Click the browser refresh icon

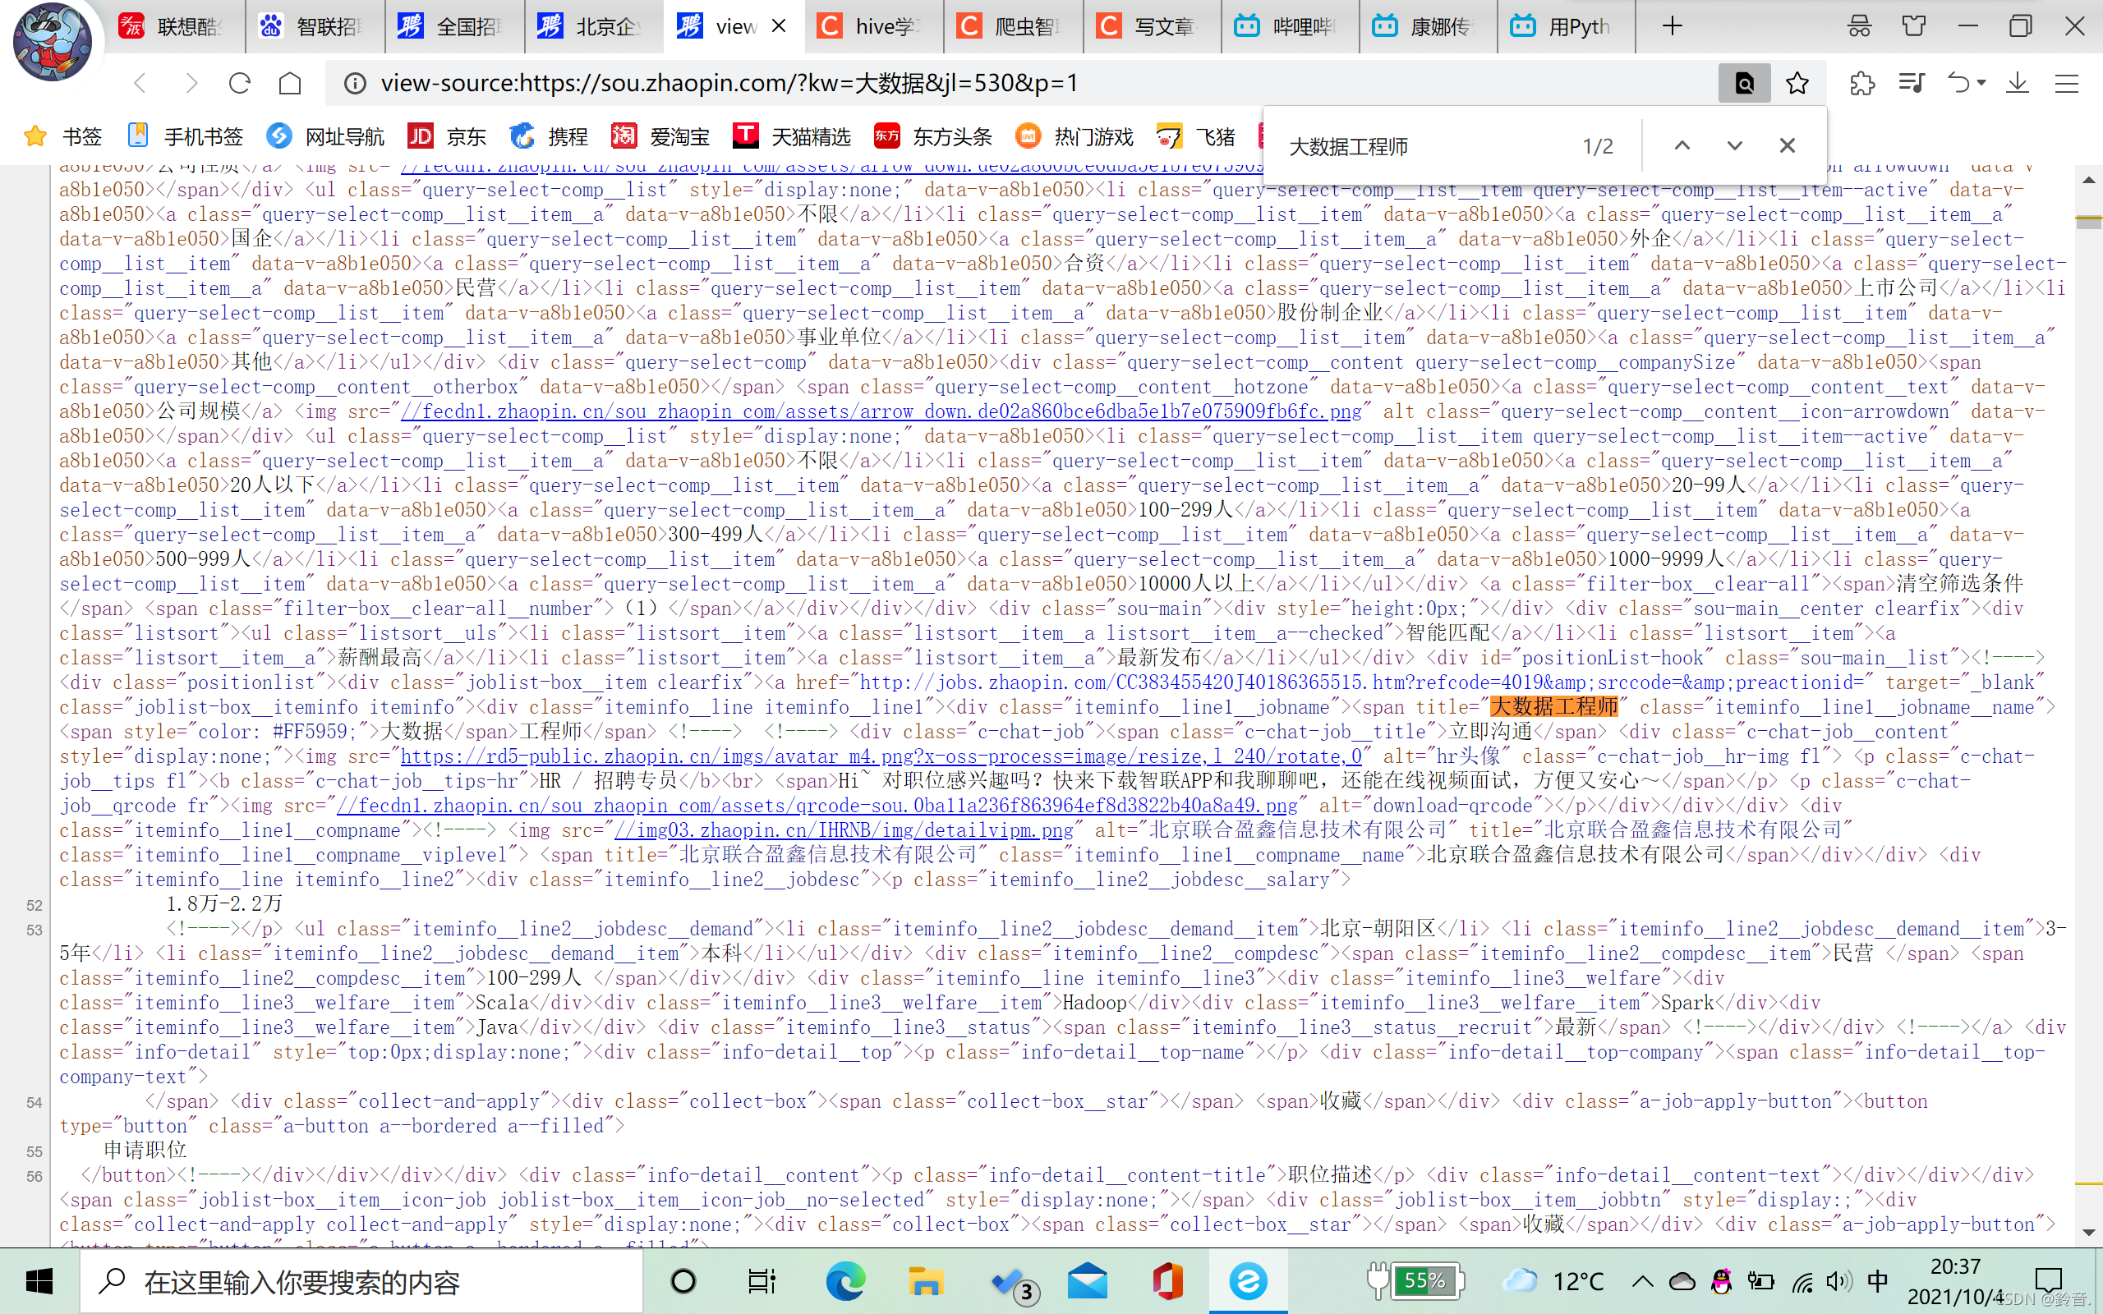point(240,84)
